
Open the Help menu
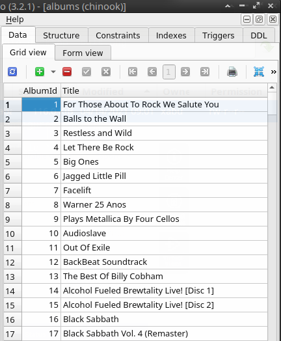pyautogui.click(x=15, y=20)
